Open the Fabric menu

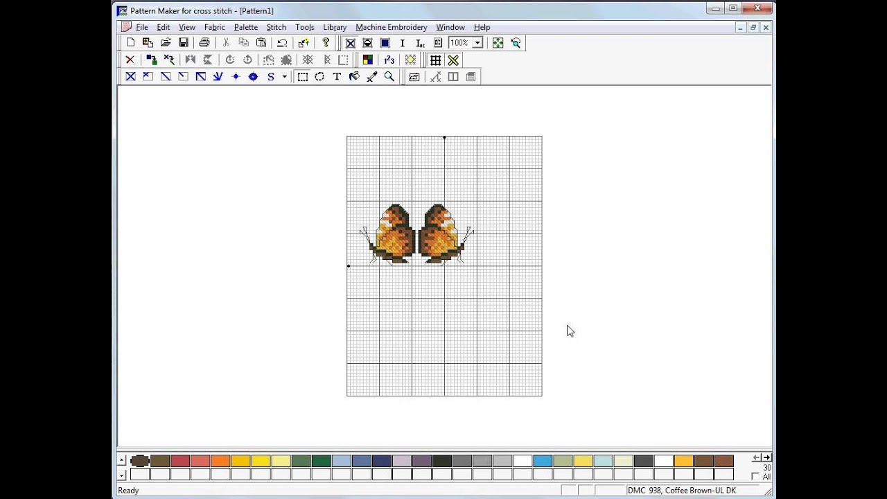pyautogui.click(x=215, y=27)
